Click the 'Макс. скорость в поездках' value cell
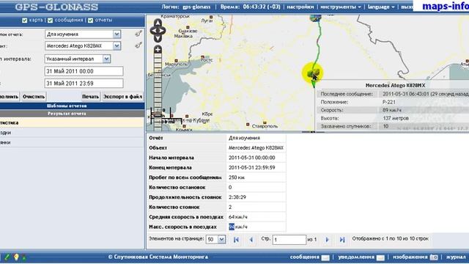The image size is (469, 264). click(256, 227)
